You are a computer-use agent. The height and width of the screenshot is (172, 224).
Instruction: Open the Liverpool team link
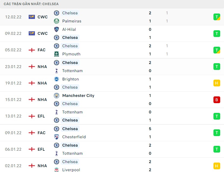71,170
